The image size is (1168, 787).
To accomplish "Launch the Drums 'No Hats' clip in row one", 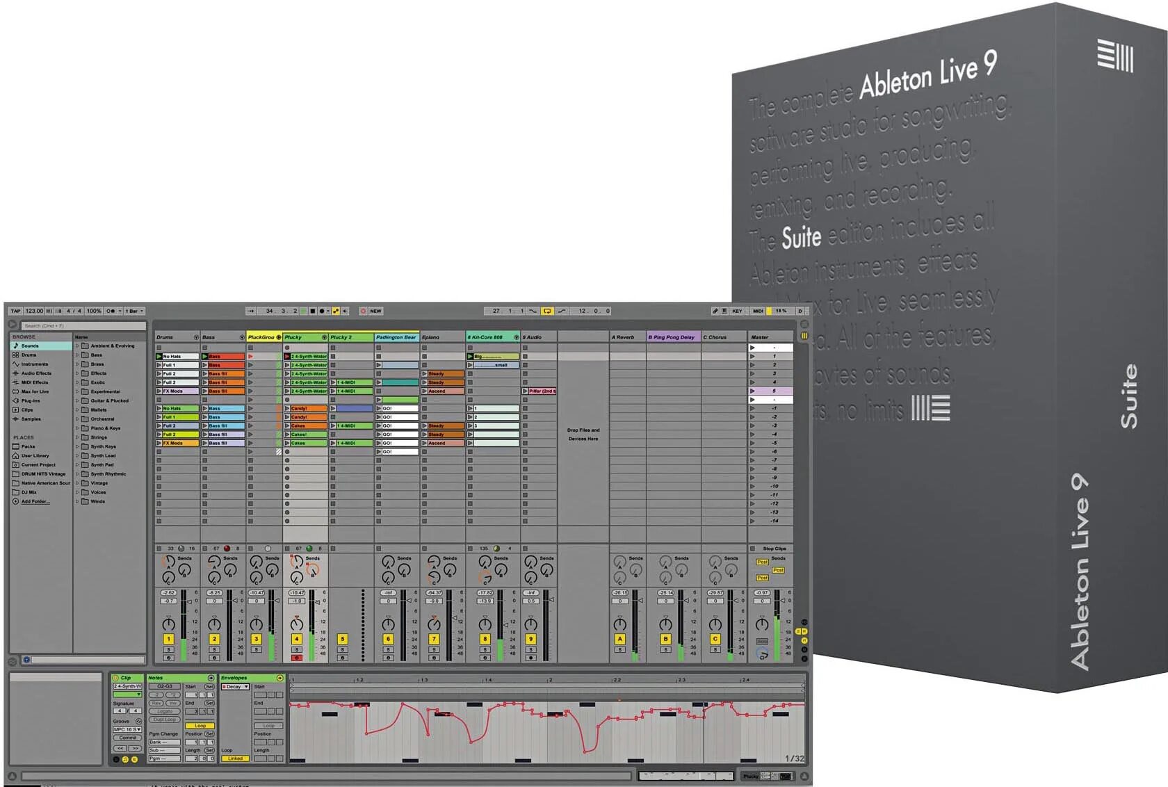I will coord(159,357).
